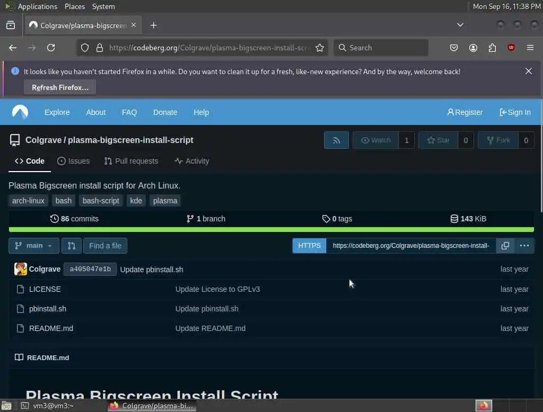Open FAQ in the navigation bar

click(129, 112)
